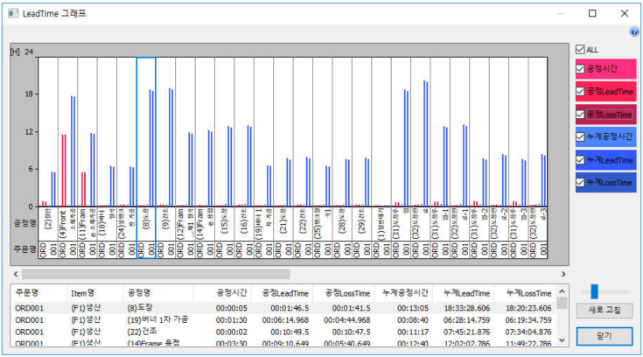Click the chart scrollbar left arrow

(15, 273)
